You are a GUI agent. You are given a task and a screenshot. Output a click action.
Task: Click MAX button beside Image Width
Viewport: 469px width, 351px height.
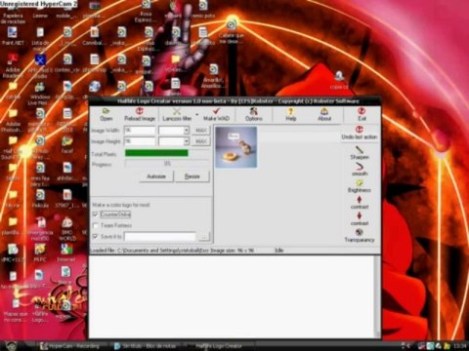point(201,131)
